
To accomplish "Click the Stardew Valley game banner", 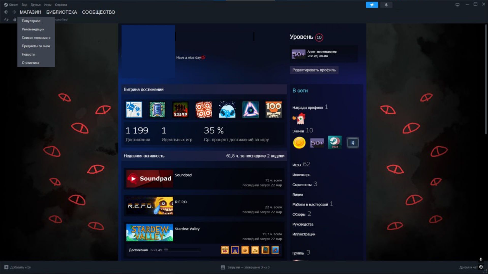I will 149,232.
